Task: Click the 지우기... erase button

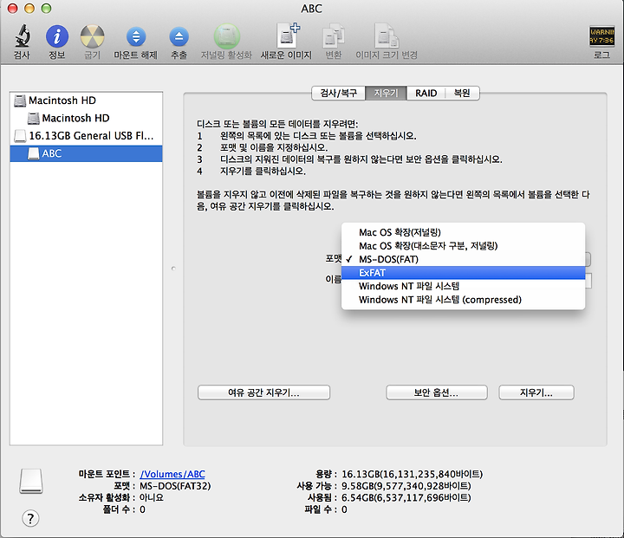Action: 536,392
